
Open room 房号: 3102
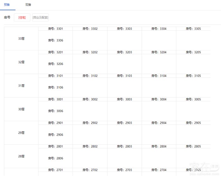90,76
